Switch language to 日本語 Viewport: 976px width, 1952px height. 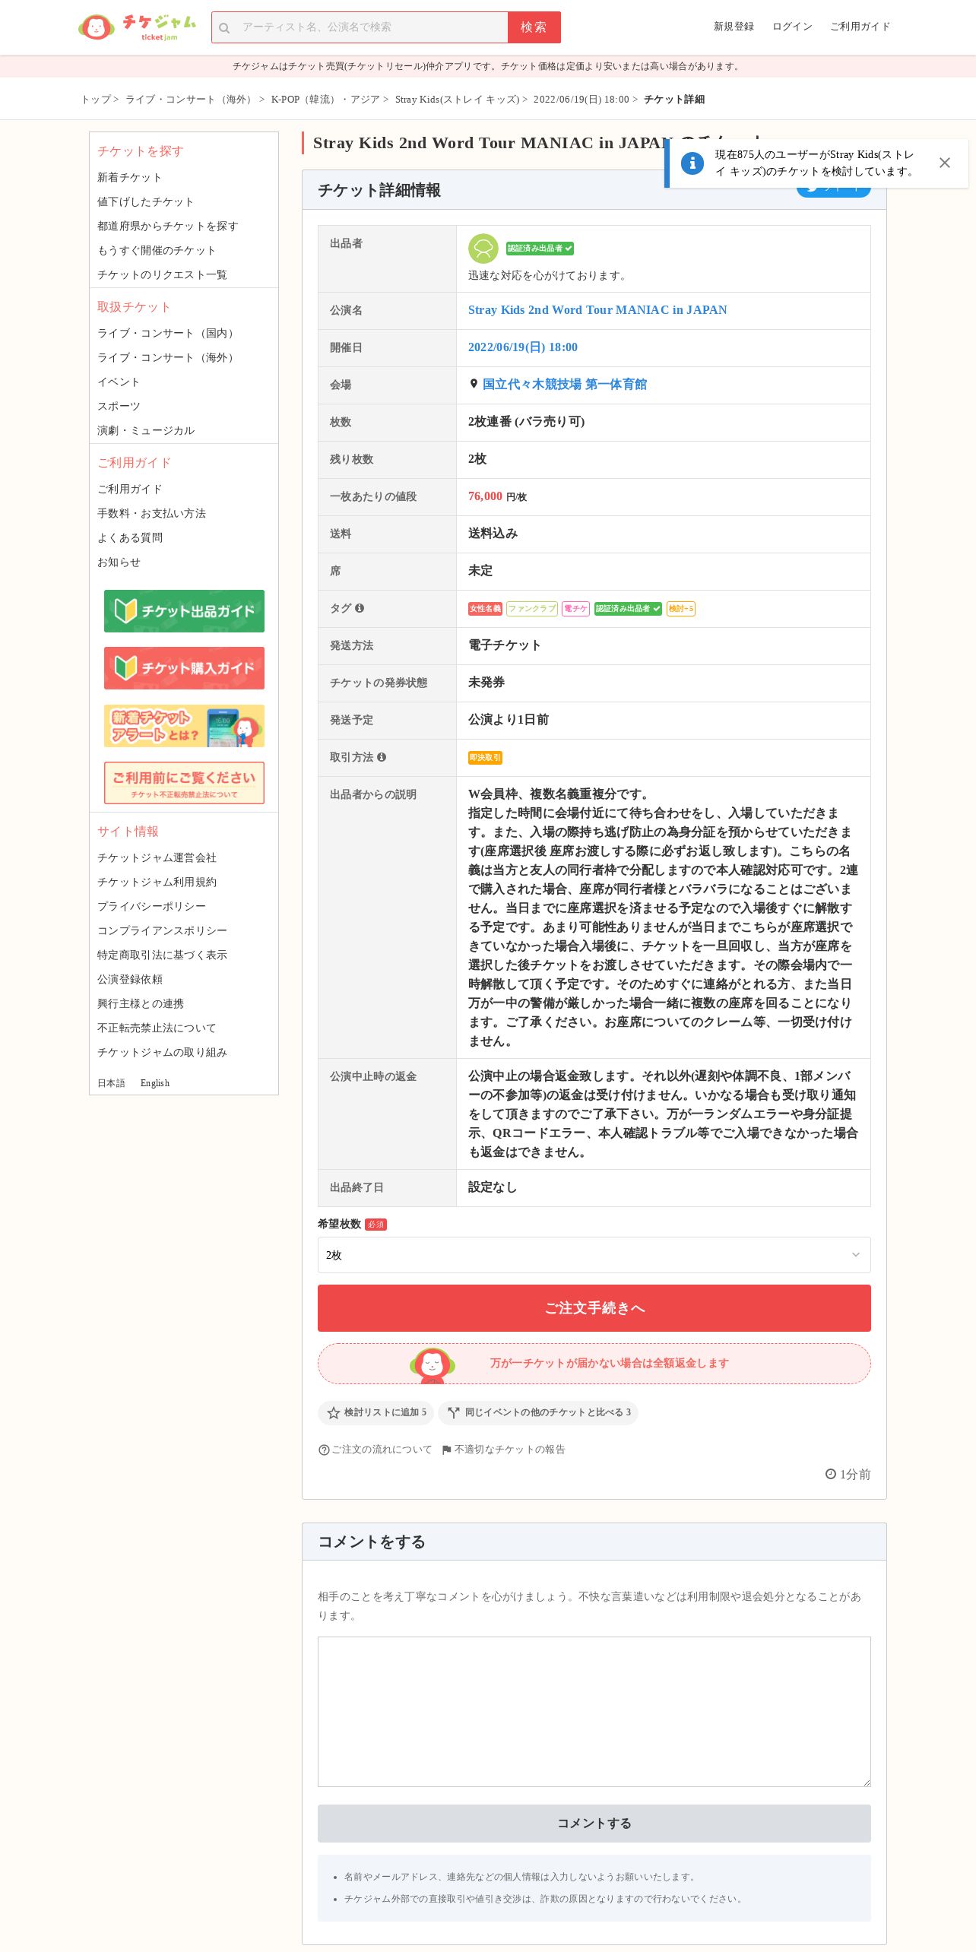(x=111, y=1083)
